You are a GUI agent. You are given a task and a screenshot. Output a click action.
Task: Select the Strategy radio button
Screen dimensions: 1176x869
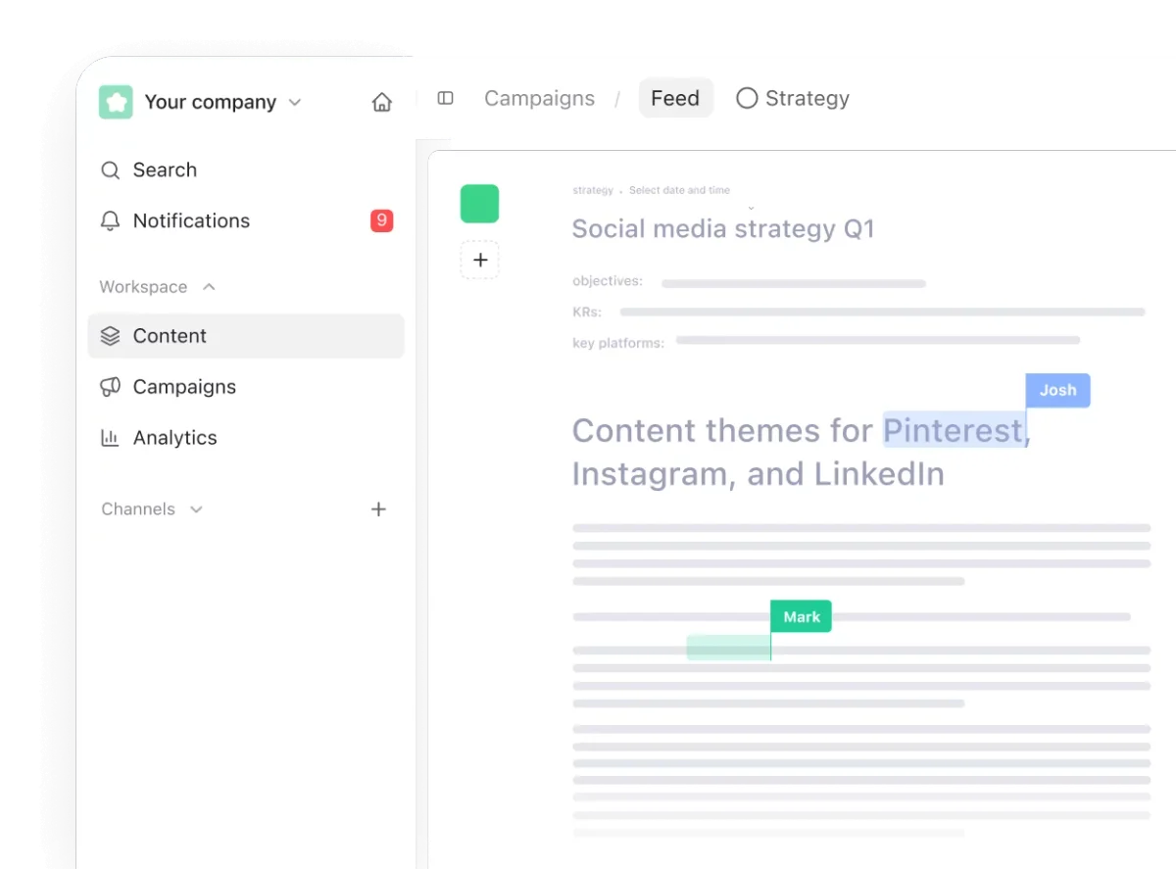pyautogui.click(x=747, y=98)
